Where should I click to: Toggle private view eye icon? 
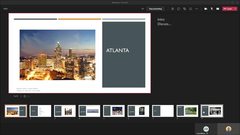point(143,9)
